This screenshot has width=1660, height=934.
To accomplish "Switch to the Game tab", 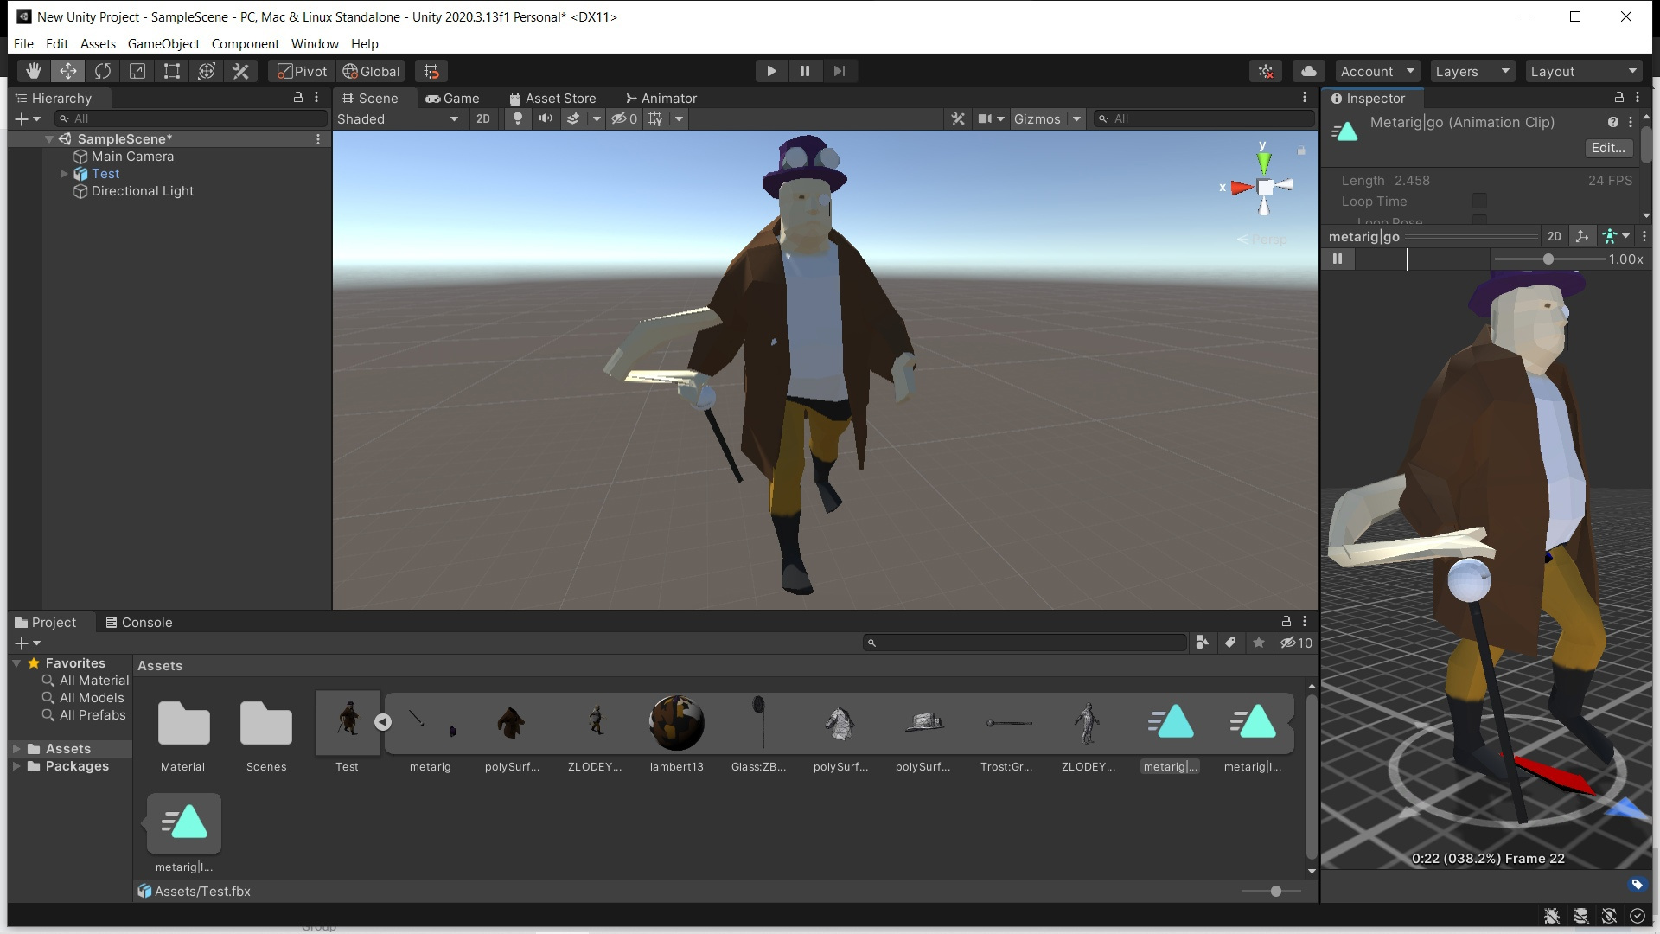I will [452, 99].
